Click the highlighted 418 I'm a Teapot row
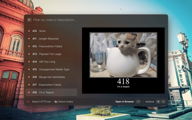The height and width of the screenshot is (120, 192). [x=51, y=92]
